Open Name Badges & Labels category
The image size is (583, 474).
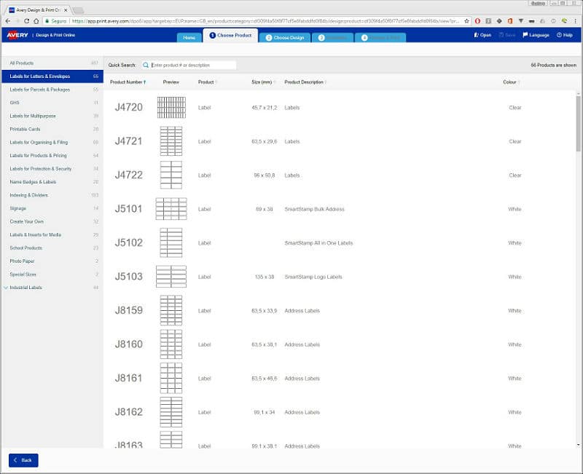click(x=52, y=181)
